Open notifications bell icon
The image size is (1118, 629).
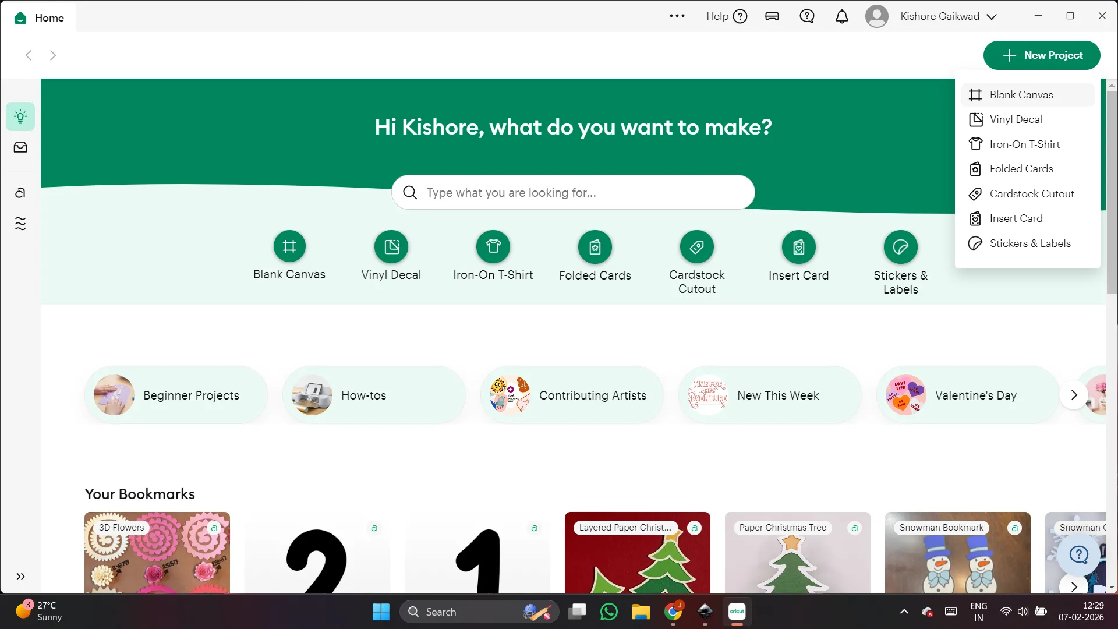point(841,16)
